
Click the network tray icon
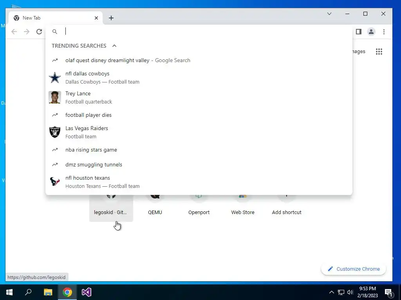pyautogui.click(x=341, y=292)
